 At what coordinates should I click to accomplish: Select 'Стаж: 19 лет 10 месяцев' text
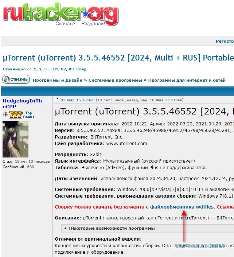[26, 161]
